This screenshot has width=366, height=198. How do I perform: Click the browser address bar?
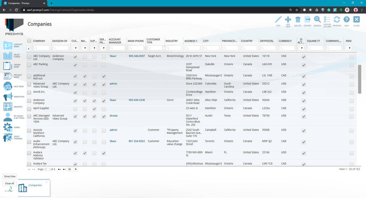click(154, 10)
